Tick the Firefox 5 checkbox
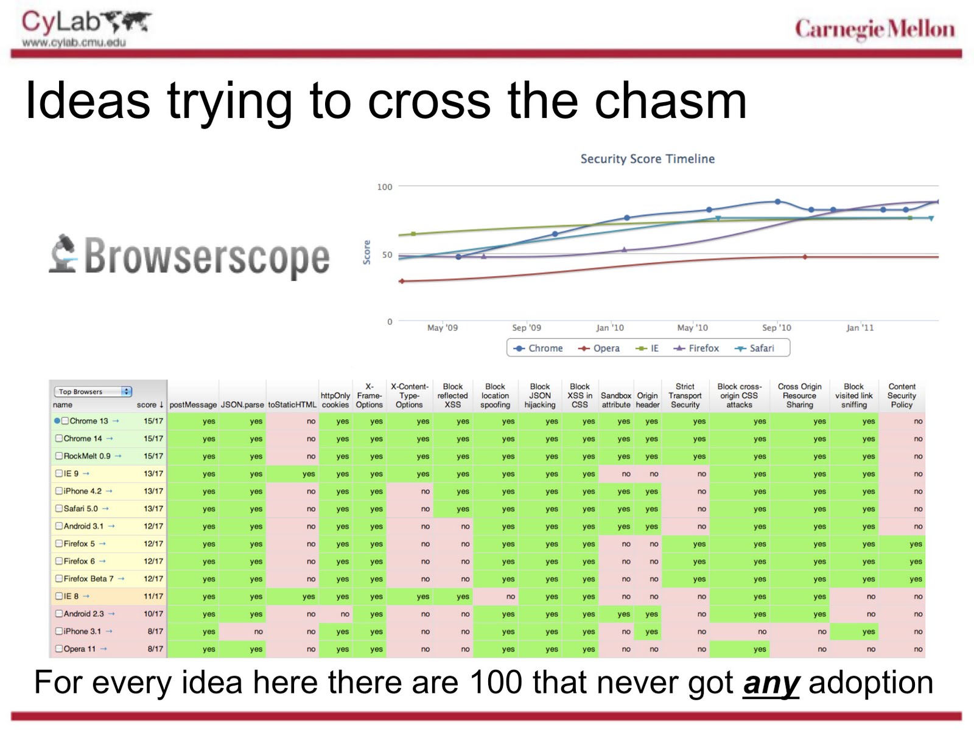The height and width of the screenshot is (730, 974). pyautogui.click(x=59, y=543)
